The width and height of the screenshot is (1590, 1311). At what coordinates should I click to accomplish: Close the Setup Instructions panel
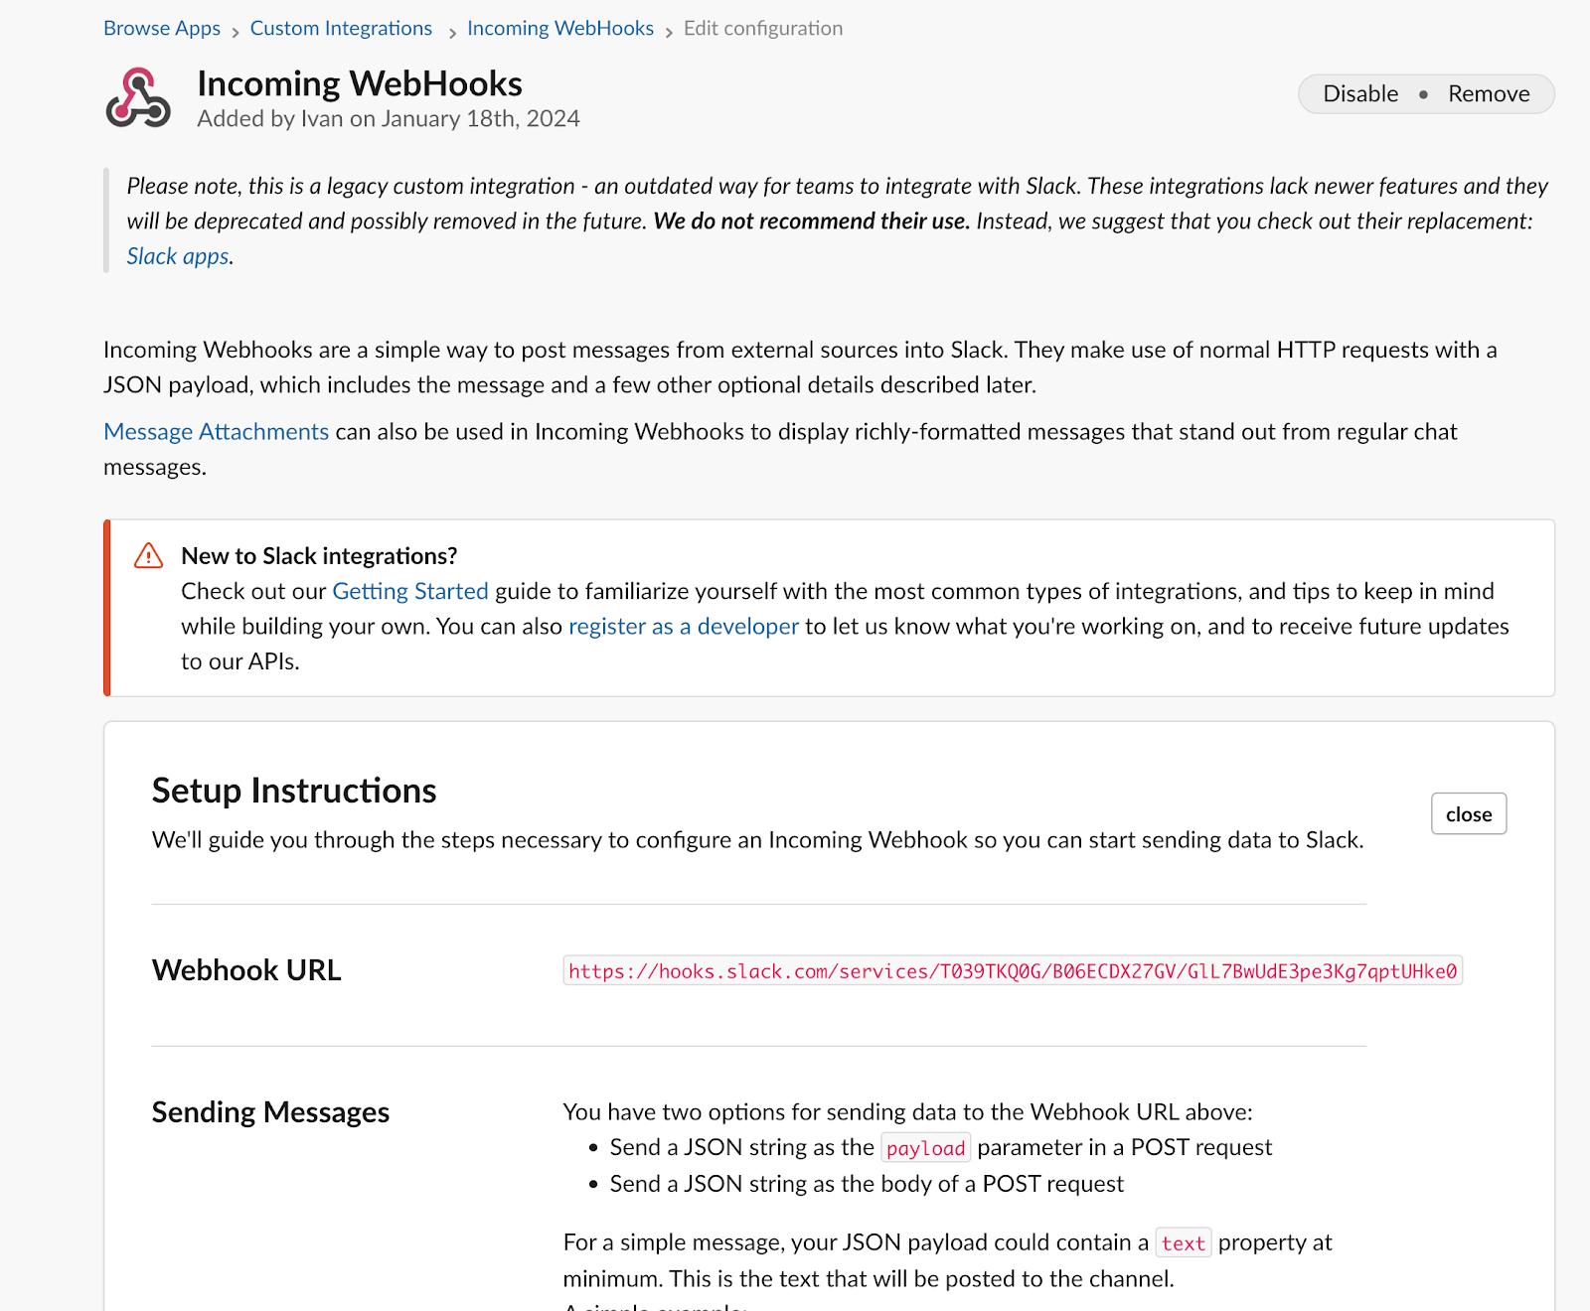[x=1469, y=813]
